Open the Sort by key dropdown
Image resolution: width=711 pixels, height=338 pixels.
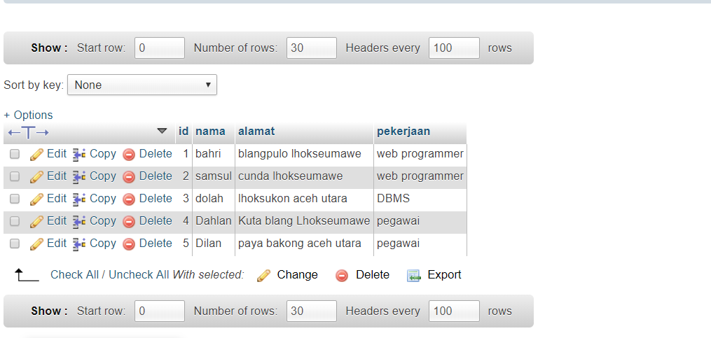point(141,85)
